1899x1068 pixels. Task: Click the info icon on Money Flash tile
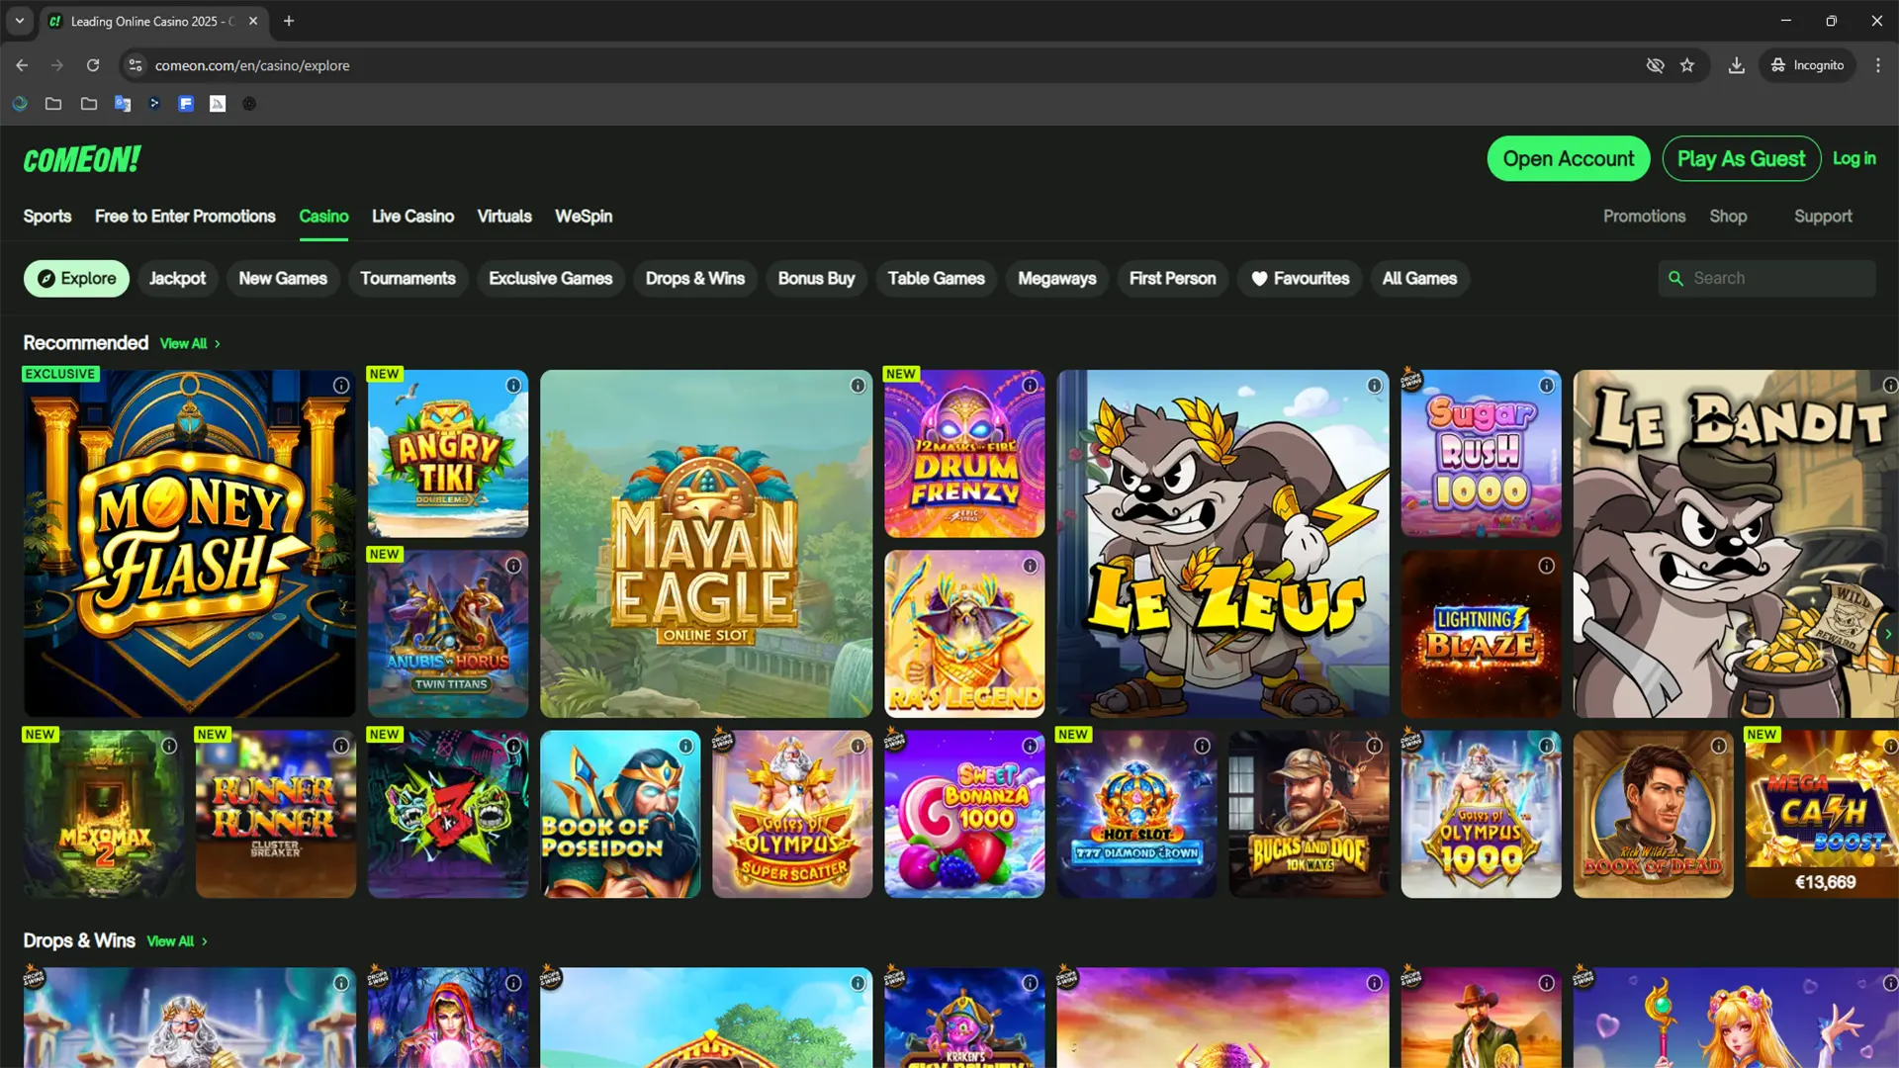pos(341,386)
